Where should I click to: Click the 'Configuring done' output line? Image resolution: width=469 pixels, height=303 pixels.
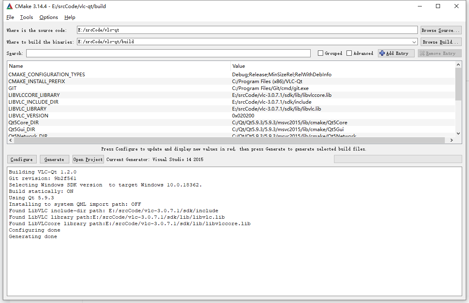point(34,230)
